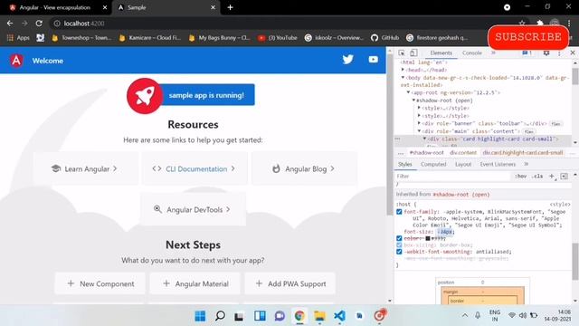Toggle the .cls element classes button
The image size is (579, 326).
[537, 177]
